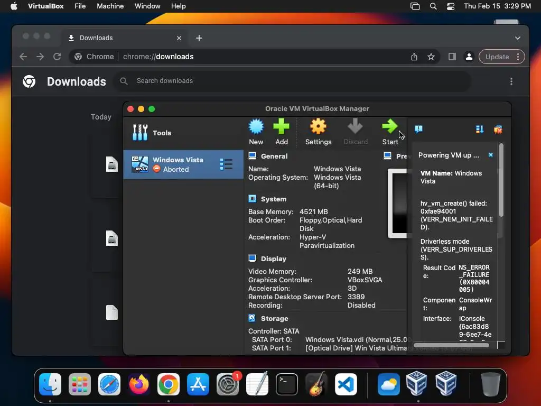
Task: Open Launchpad from the dock
Action: tap(80, 384)
